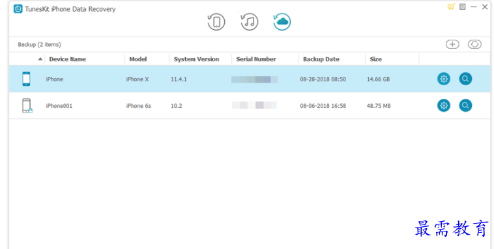
Task: Close the TunesKit window
Action: [485, 7]
